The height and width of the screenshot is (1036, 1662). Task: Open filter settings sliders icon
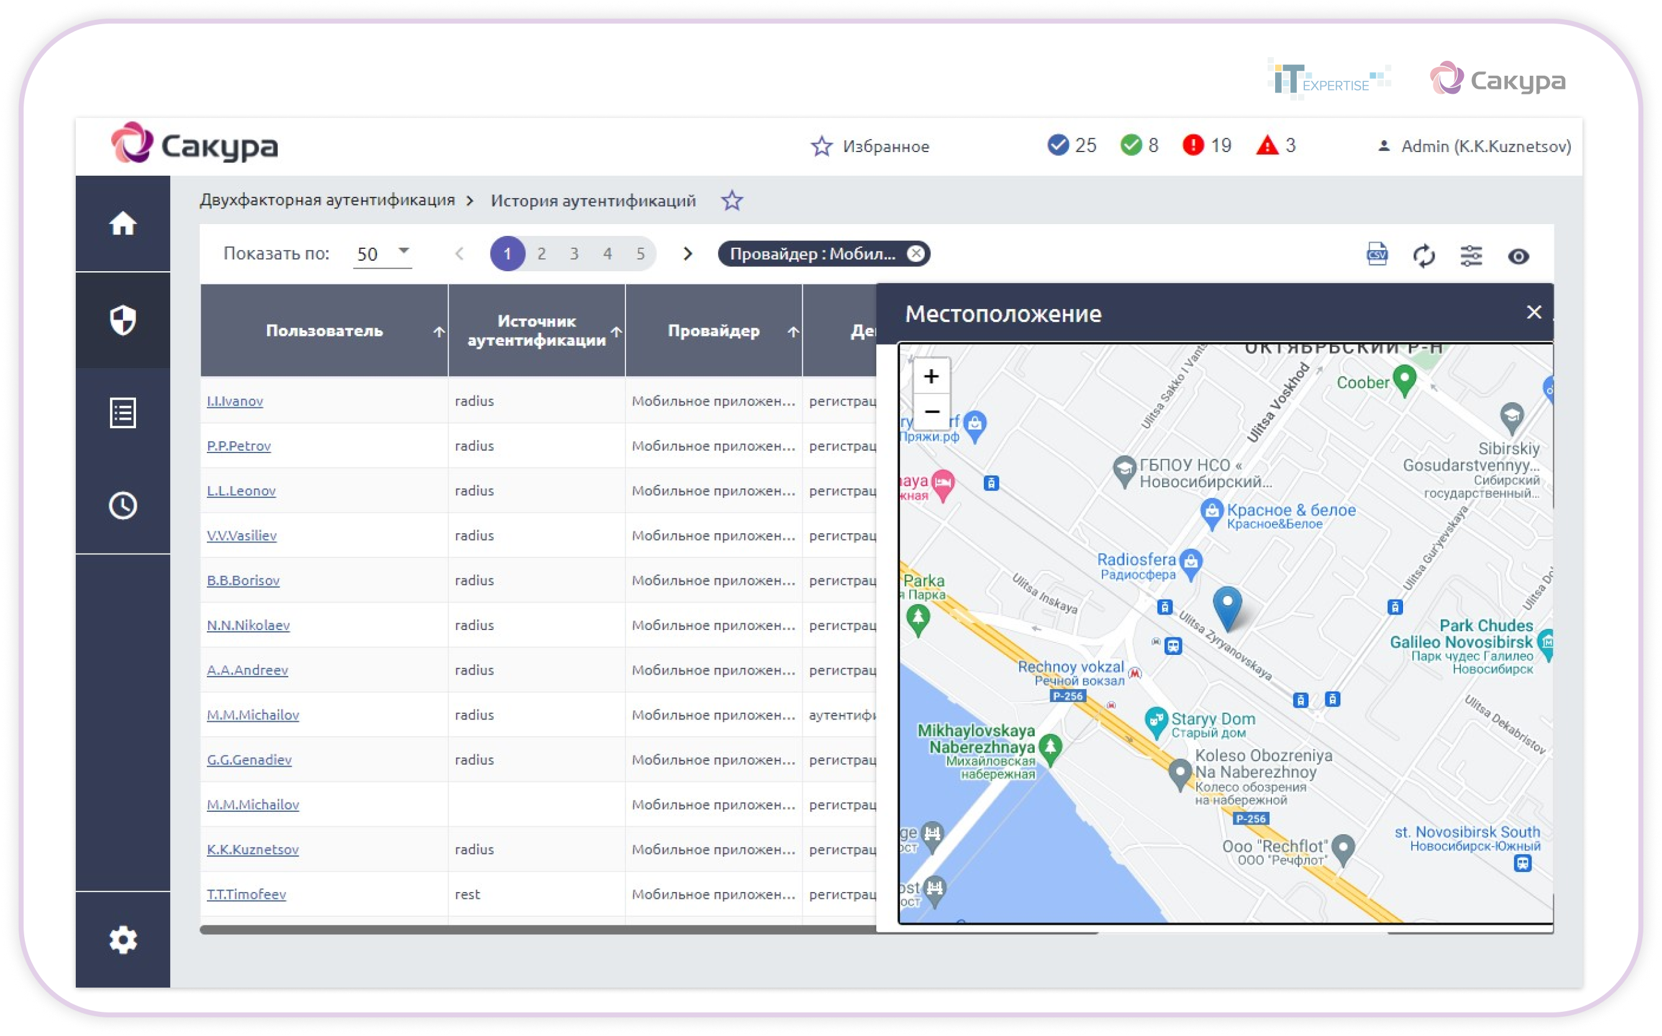[x=1471, y=256]
